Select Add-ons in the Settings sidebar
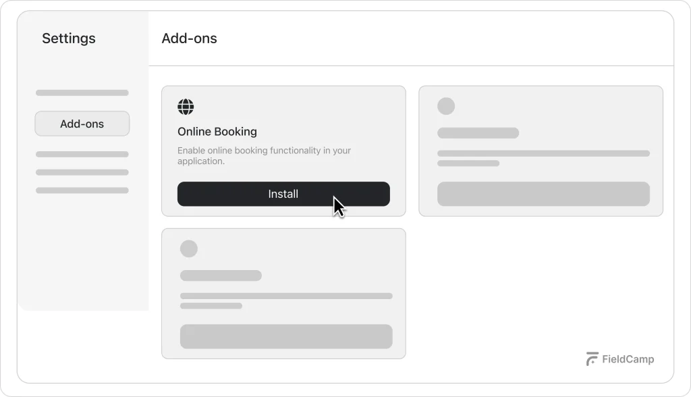 [x=82, y=124]
